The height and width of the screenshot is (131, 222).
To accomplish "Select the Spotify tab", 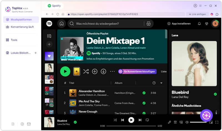I will pos(54,6).
